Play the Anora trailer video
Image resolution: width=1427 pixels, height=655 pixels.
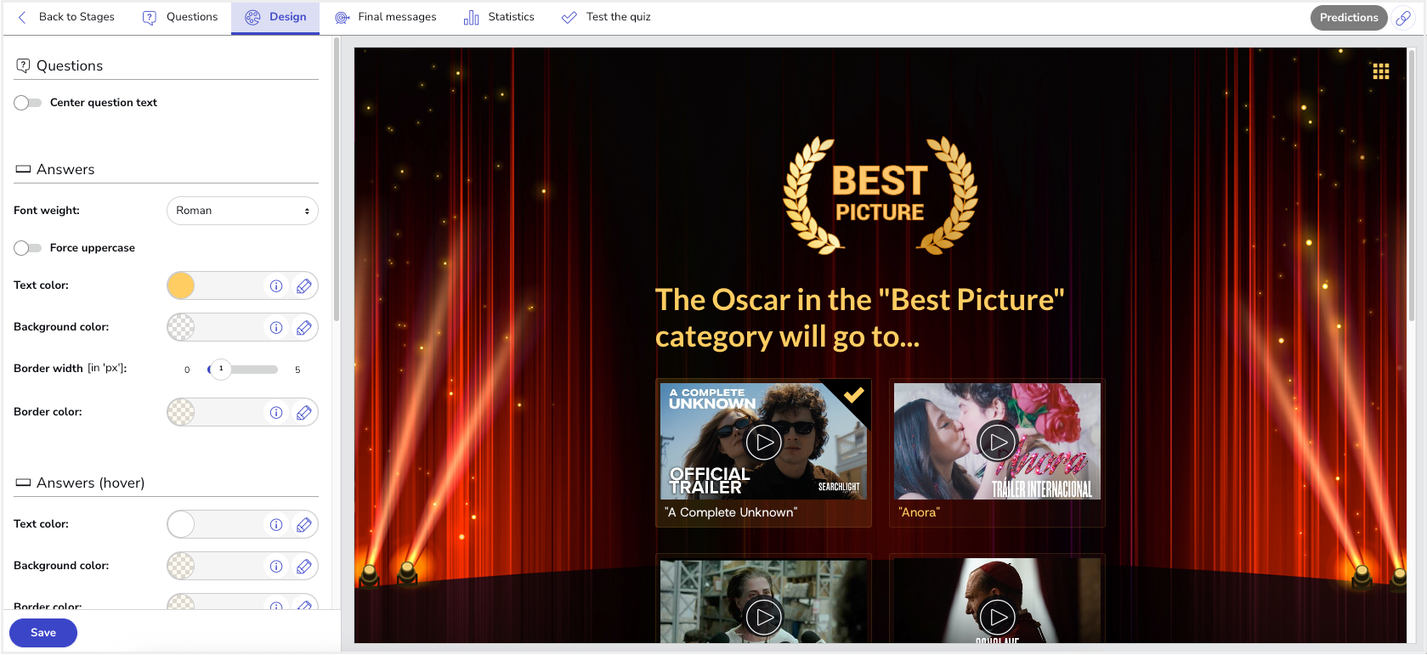tap(997, 442)
